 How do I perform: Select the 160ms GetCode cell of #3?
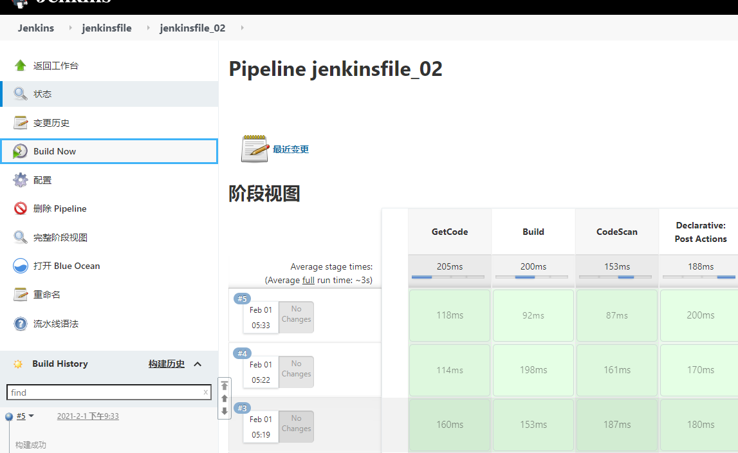tap(450, 425)
